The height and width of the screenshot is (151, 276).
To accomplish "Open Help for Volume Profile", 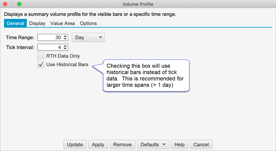I will 179,144.
